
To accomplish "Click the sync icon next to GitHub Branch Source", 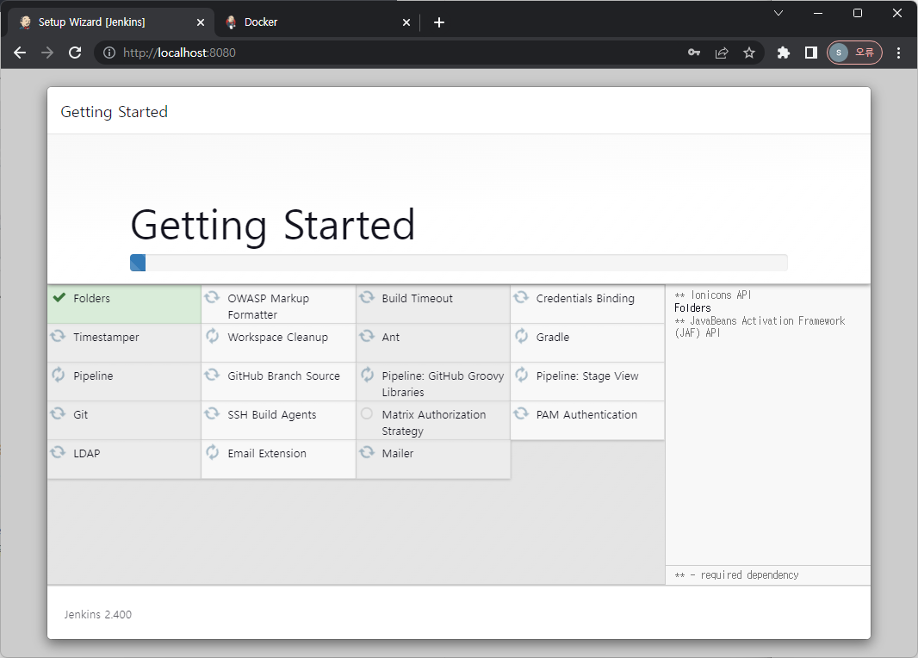I will click(212, 375).
